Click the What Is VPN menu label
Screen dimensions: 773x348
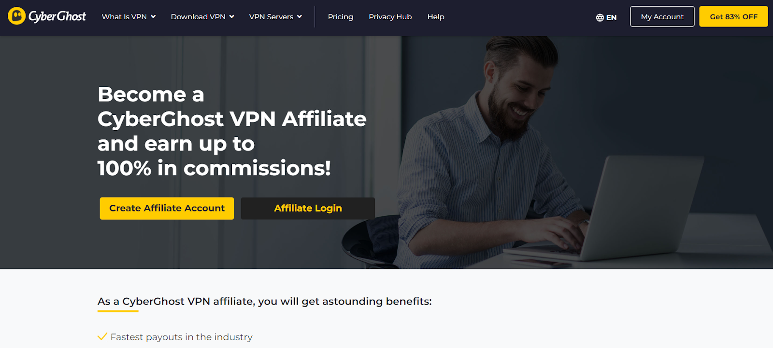[124, 16]
